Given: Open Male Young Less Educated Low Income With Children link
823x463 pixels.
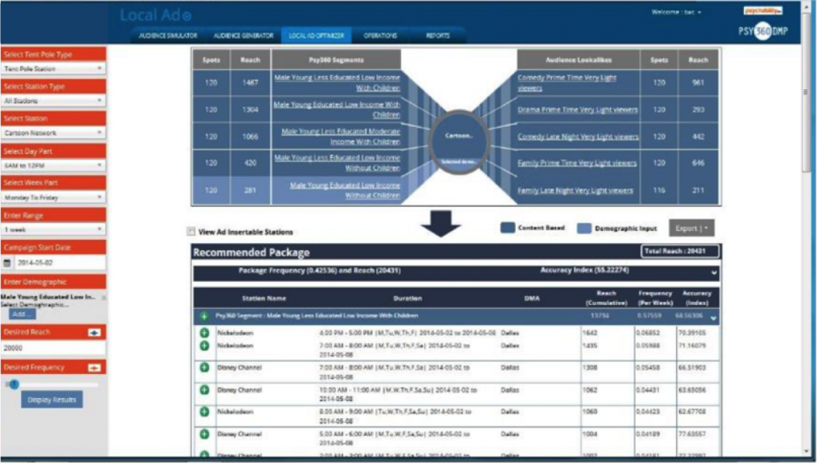Looking at the screenshot, I should coord(337,83).
